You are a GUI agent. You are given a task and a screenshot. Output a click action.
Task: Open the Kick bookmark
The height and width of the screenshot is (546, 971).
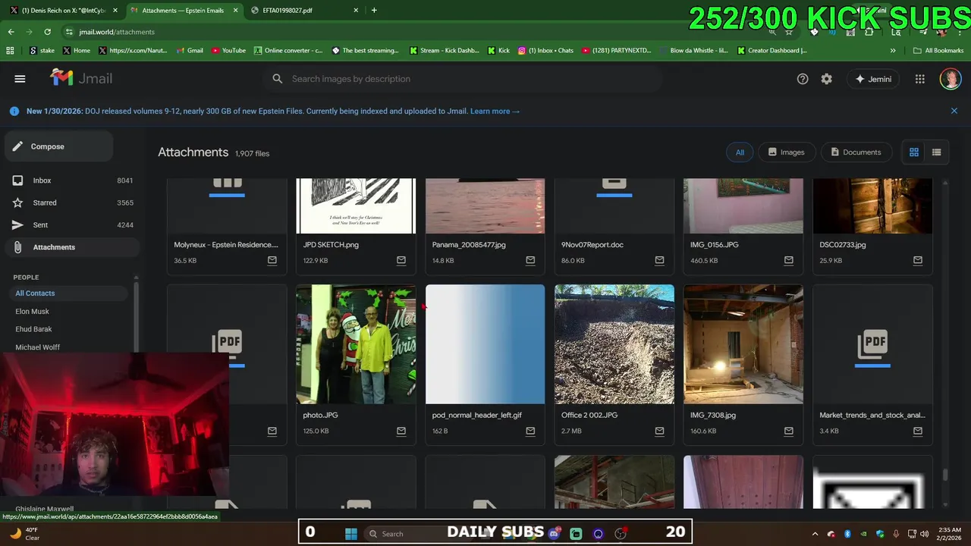(498, 50)
